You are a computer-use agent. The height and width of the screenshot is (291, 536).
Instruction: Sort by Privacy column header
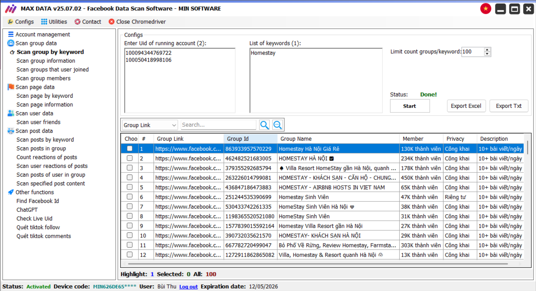click(460, 139)
